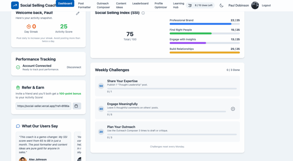Open the Post Formatter tab
This screenshot has width=293, height=161.
point(84,5)
